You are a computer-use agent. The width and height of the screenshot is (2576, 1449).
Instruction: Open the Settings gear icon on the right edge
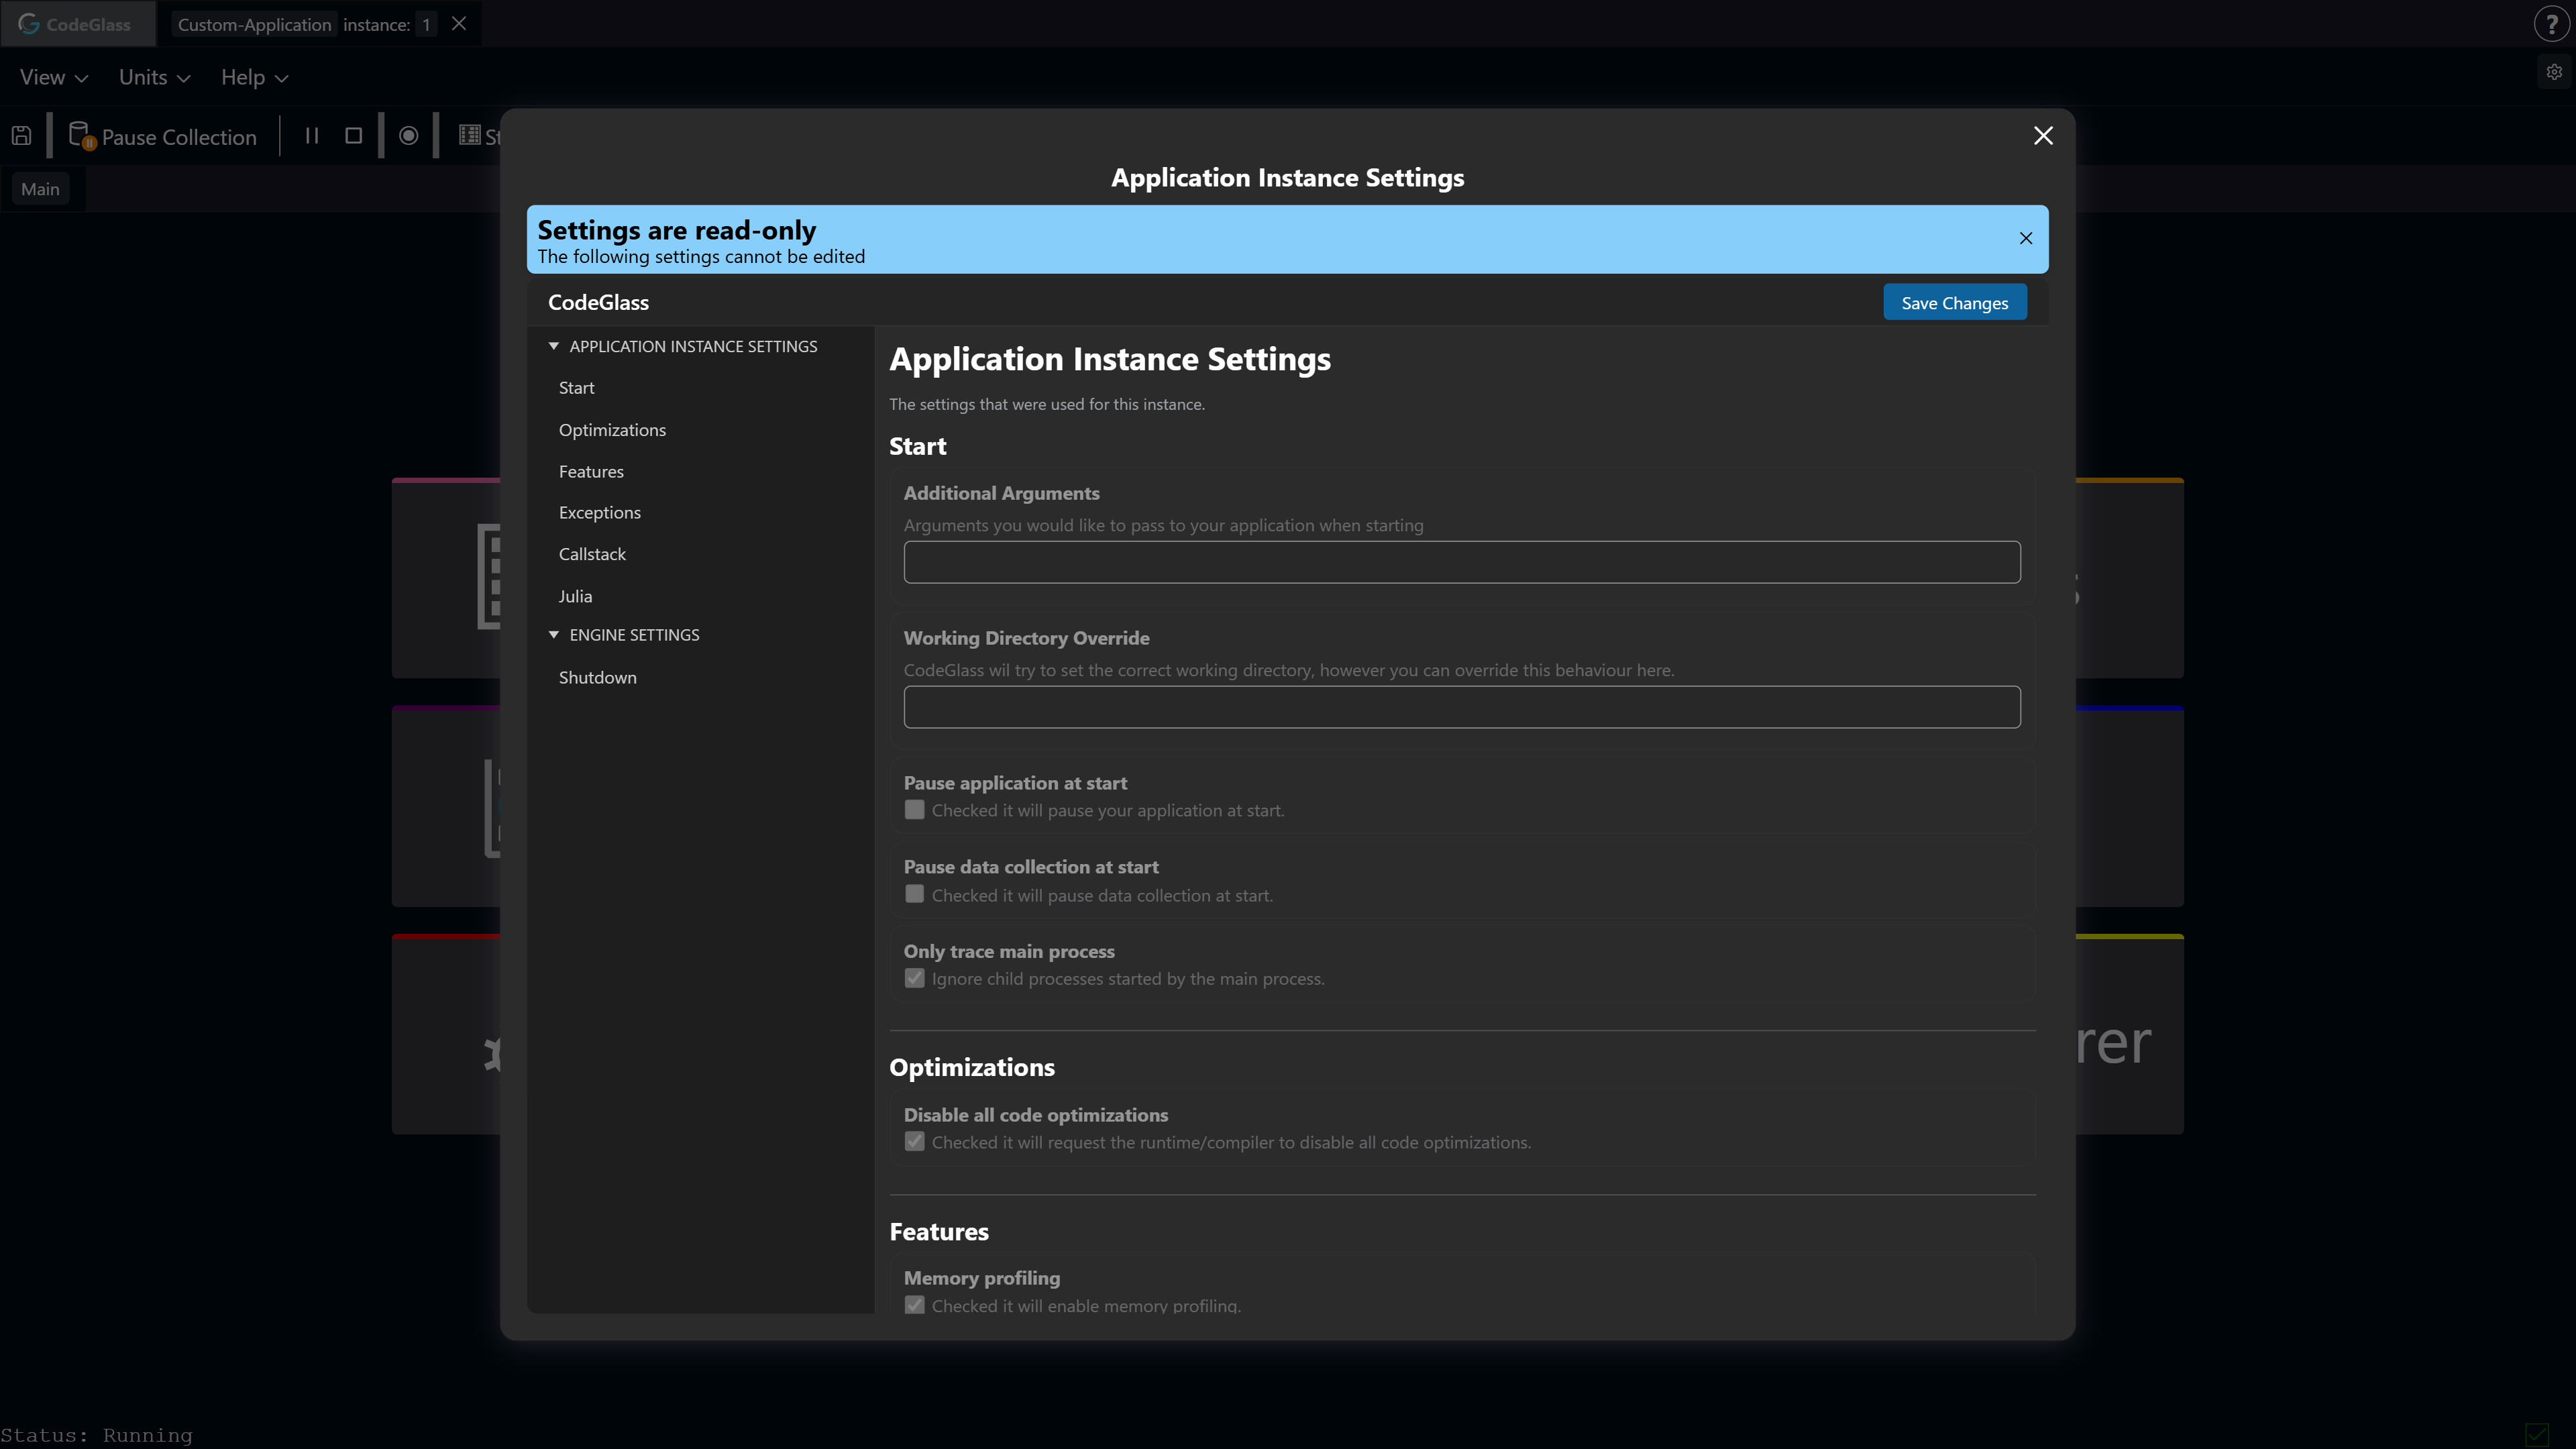2554,71
